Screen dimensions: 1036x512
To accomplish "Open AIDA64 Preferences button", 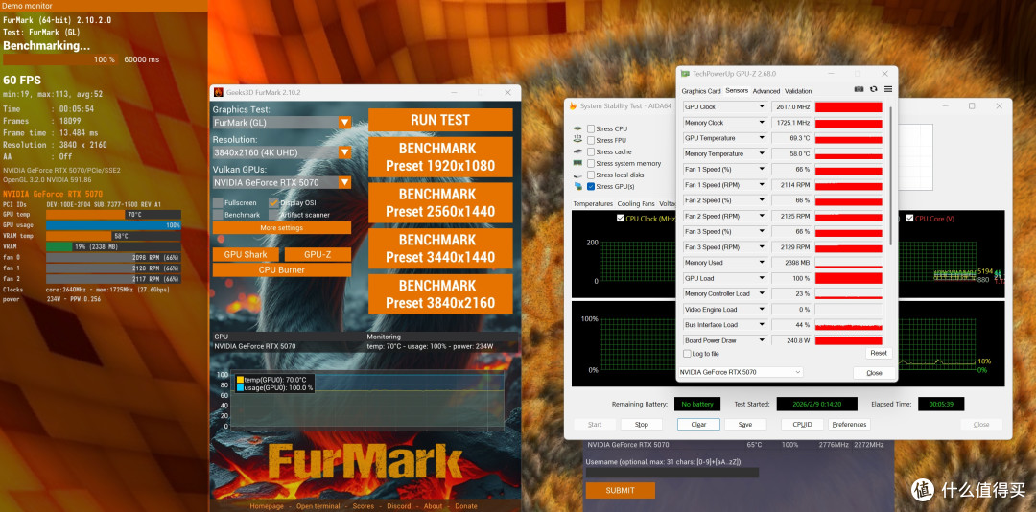I will (850, 424).
